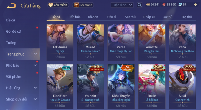Viewport: 201px width, 110px height.
Task: Switch to the Pháp sư tab
Action: (149, 17)
